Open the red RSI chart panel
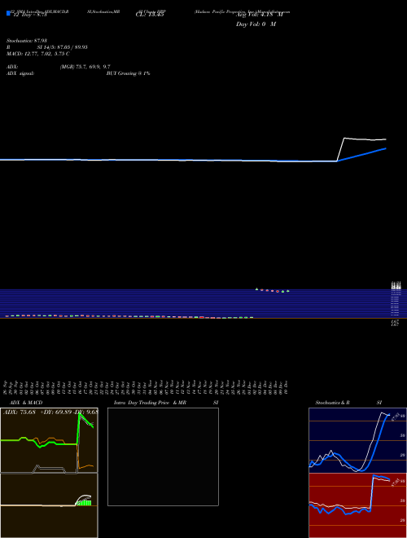The image size is (407, 538). (357, 505)
